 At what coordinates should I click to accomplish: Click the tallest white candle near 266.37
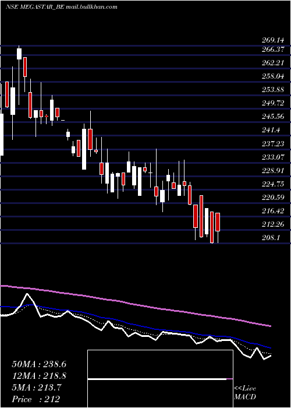[19, 54]
